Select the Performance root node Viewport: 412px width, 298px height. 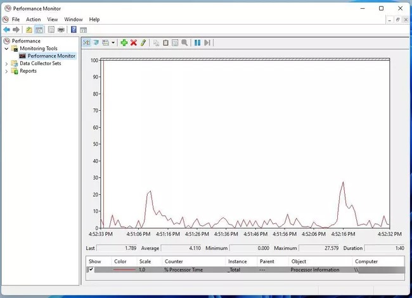(x=26, y=41)
